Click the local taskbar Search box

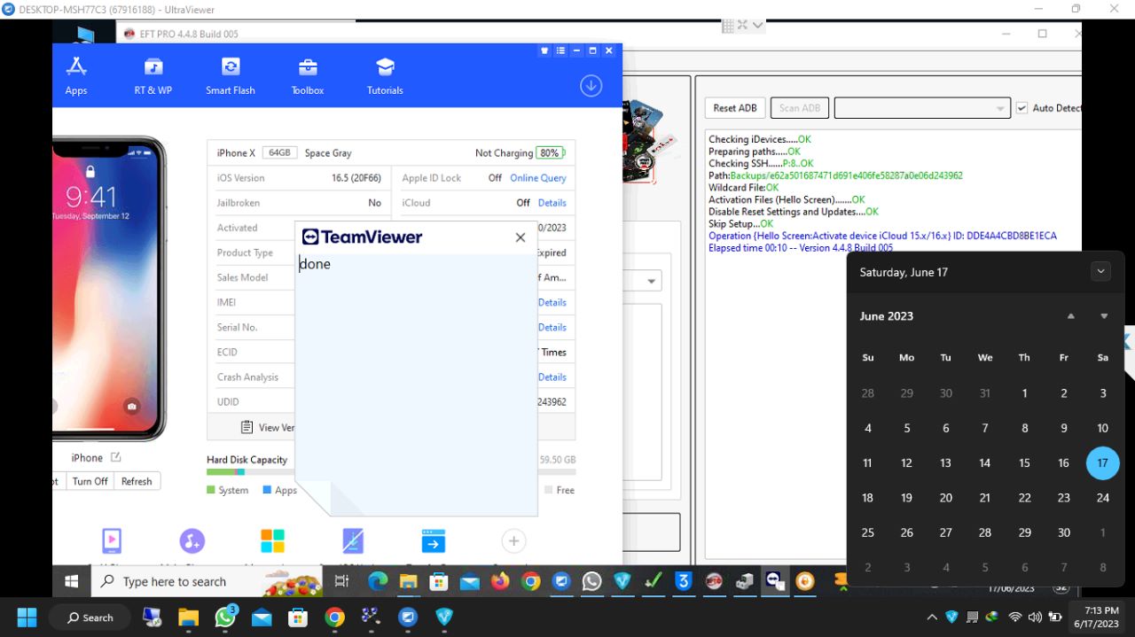pos(90,618)
